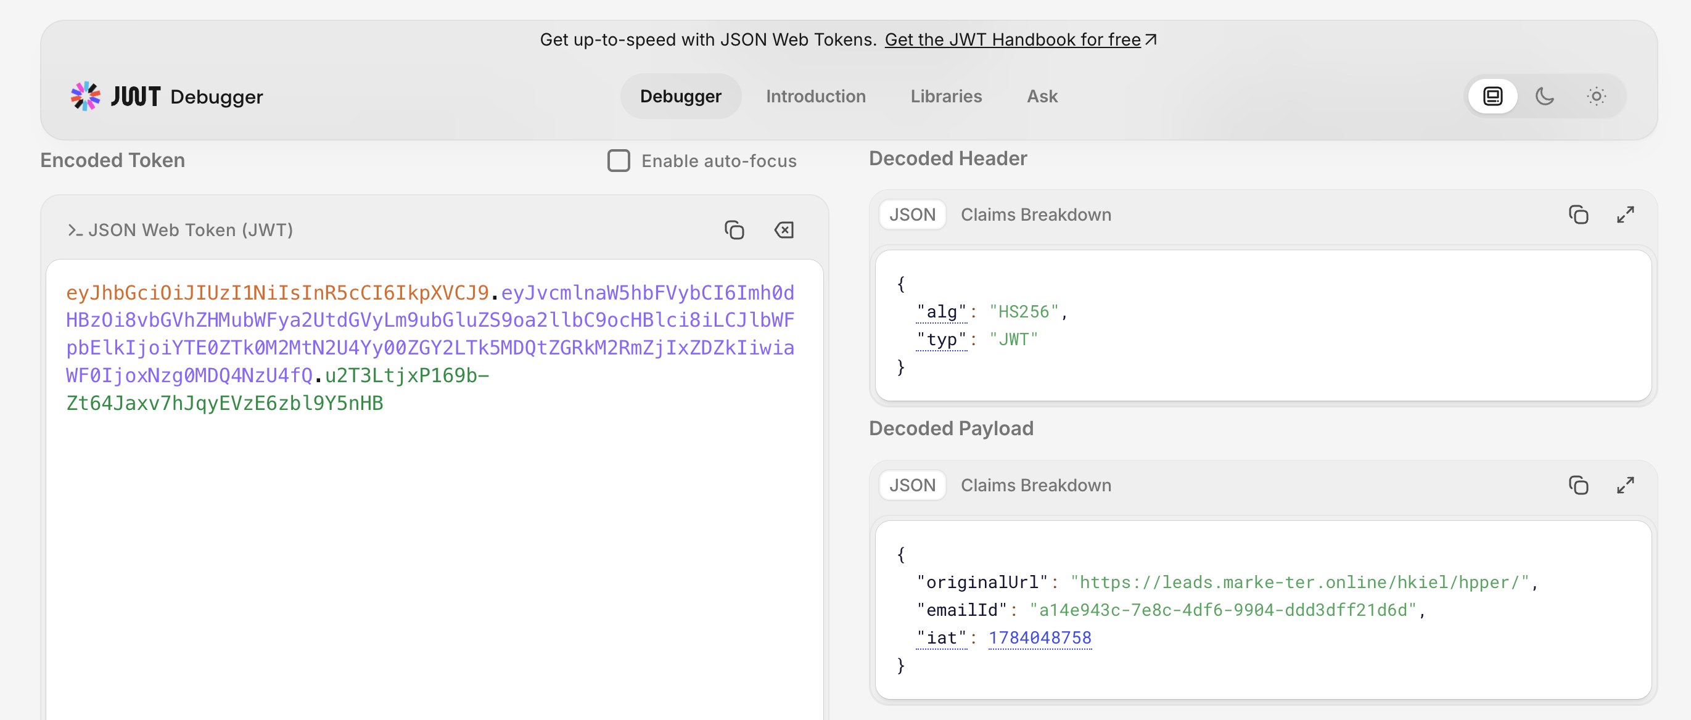The width and height of the screenshot is (1691, 720).
Task: Open the Ask tab
Action: tap(1042, 97)
